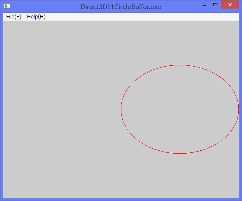Click the rightmost edge of the red ellipse
The height and width of the screenshot is (201, 242).
click(x=238, y=109)
